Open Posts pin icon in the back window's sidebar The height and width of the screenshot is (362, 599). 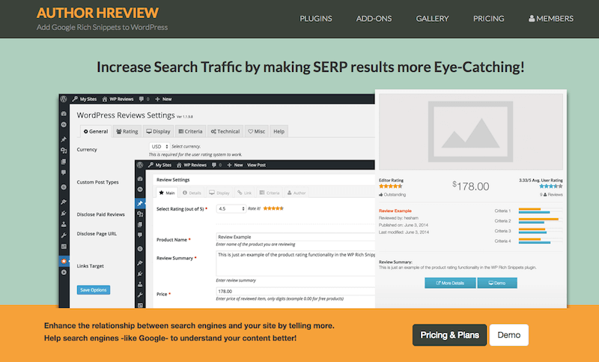[x=64, y=139]
